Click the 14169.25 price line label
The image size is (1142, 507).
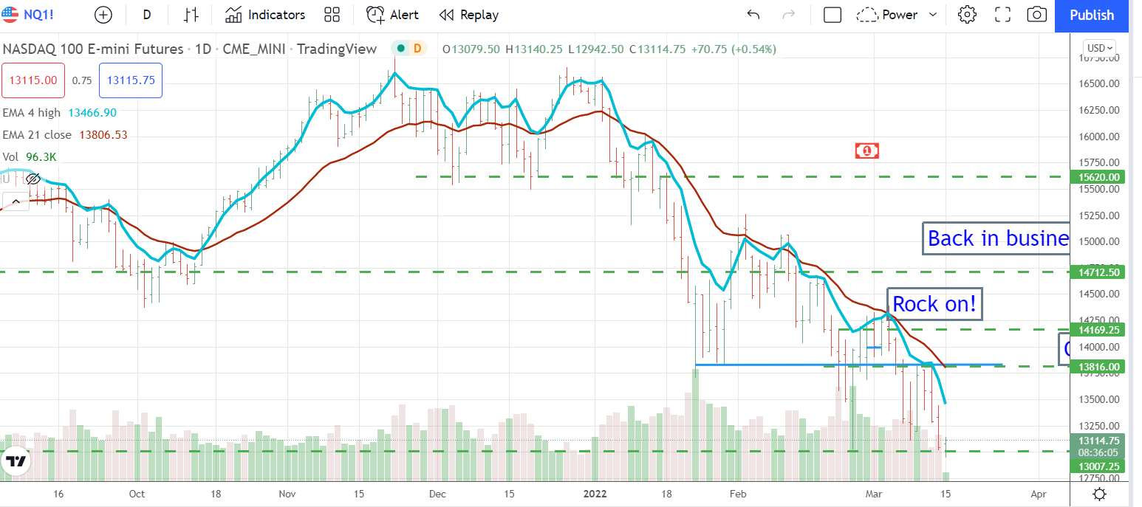[x=1097, y=330]
